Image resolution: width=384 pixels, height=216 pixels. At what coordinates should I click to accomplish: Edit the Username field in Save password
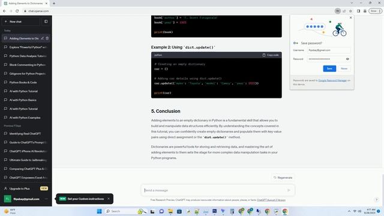coord(329,50)
